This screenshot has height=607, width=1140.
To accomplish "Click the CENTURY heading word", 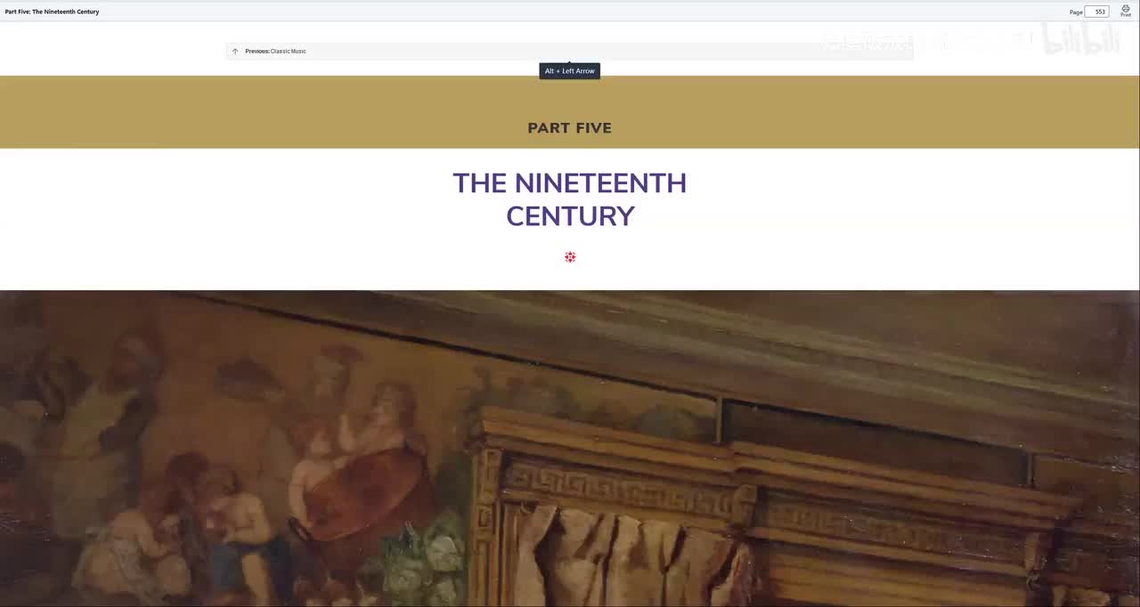I will pyautogui.click(x=570, y=216).
